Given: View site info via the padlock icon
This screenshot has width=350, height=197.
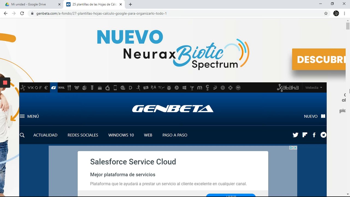Looking at the screenshot, I should point(32,13).
